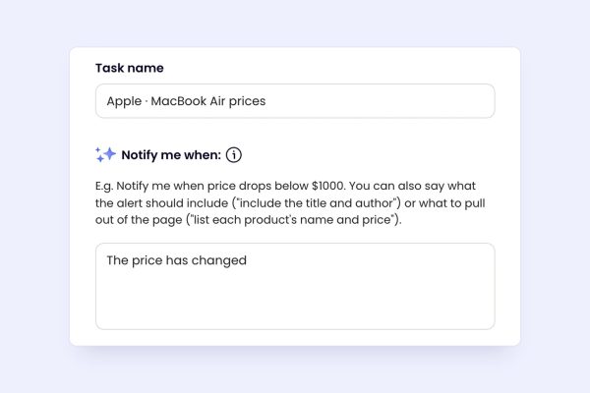The height and width of the screenshot is (393, 590).
Task: Click the sparkle AI stars icon
Action: click(x=105, y=154)
